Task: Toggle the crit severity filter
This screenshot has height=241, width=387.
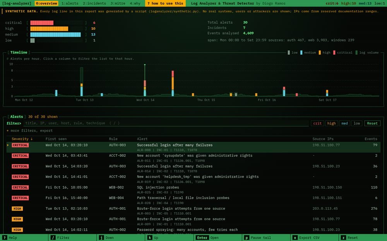Action: click(317, 123)
